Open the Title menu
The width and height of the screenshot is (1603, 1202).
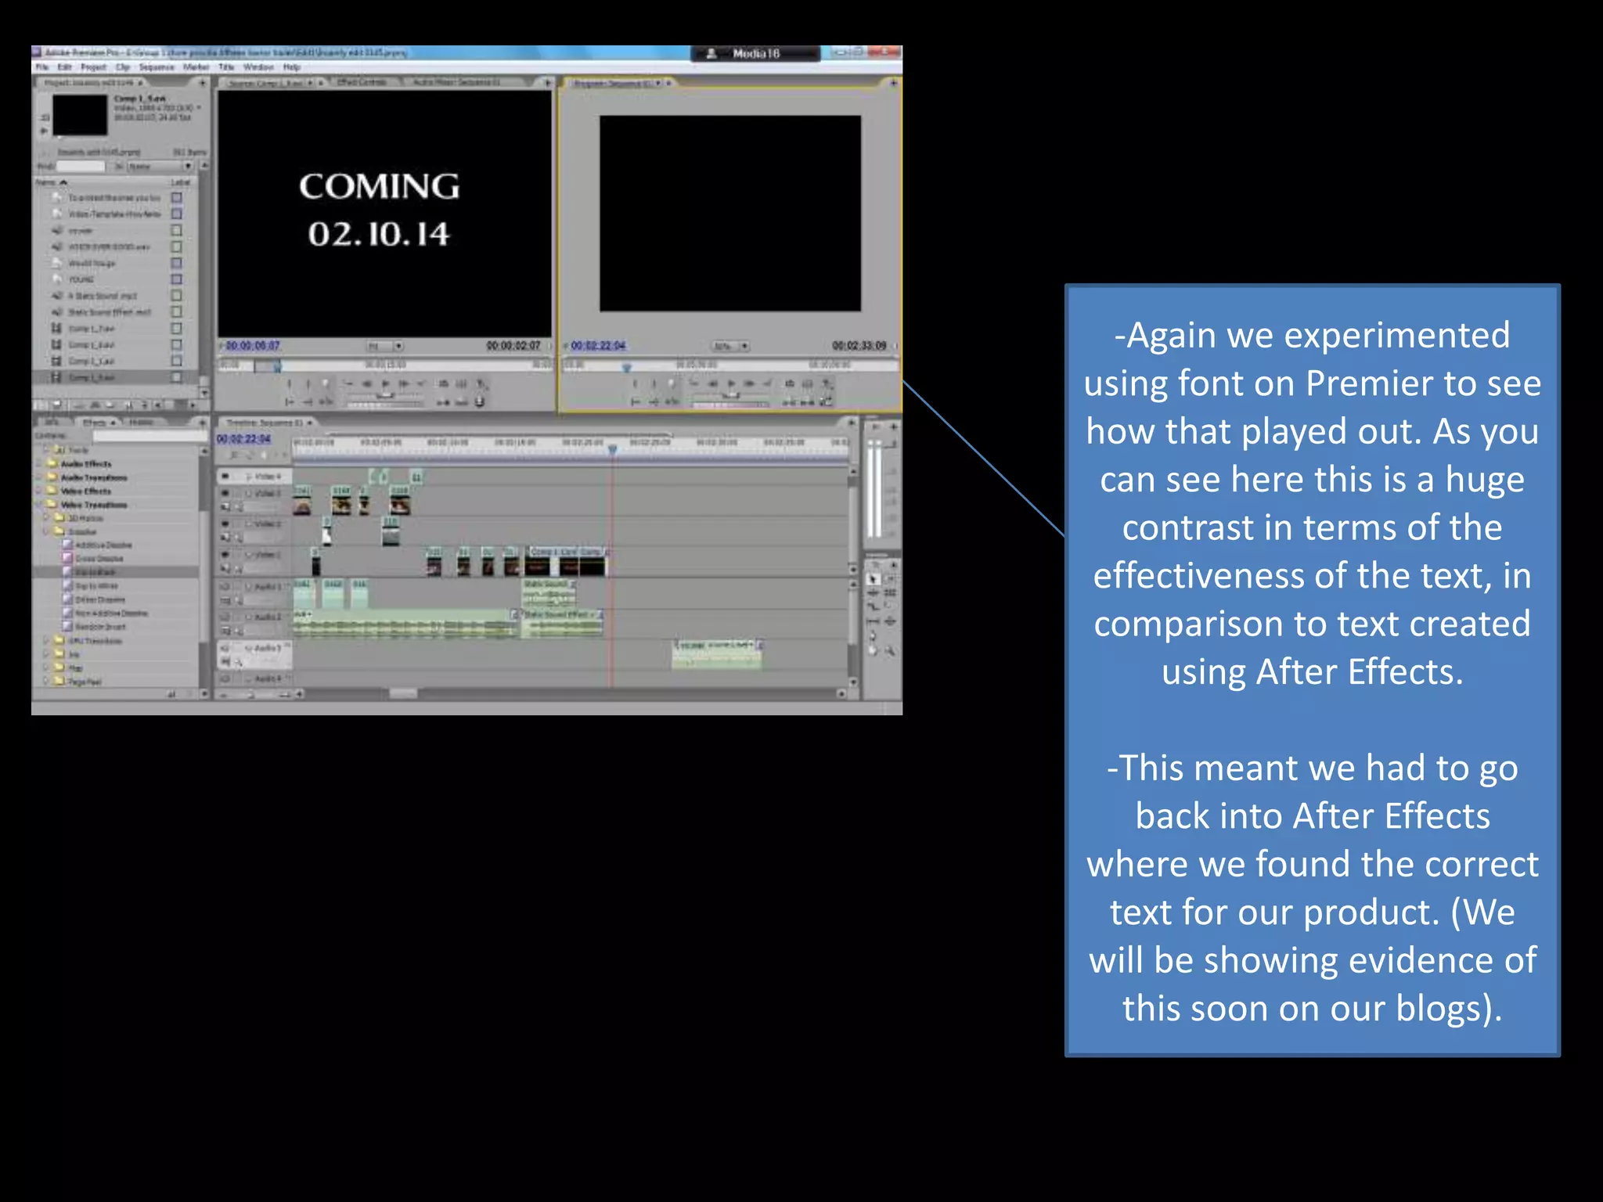click(x=226, y=67)
